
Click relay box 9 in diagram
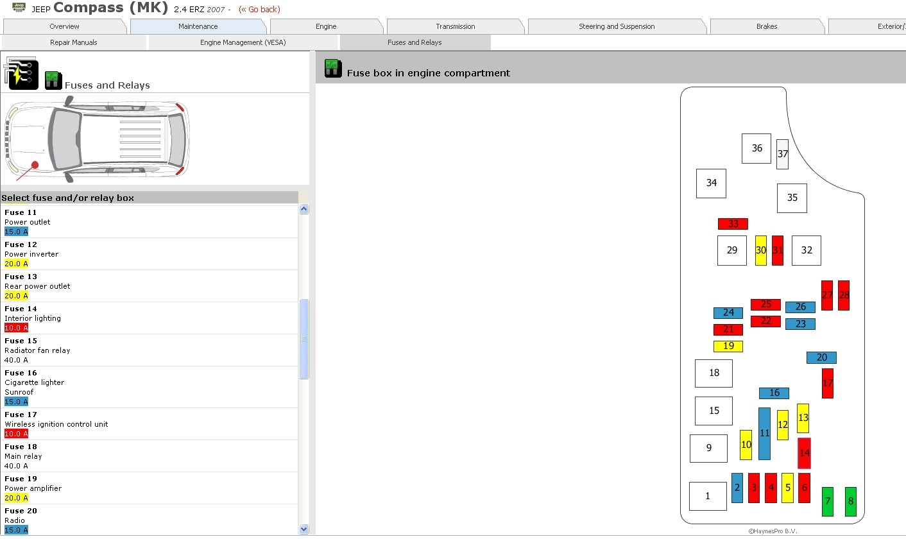click(x=708, y=449)
